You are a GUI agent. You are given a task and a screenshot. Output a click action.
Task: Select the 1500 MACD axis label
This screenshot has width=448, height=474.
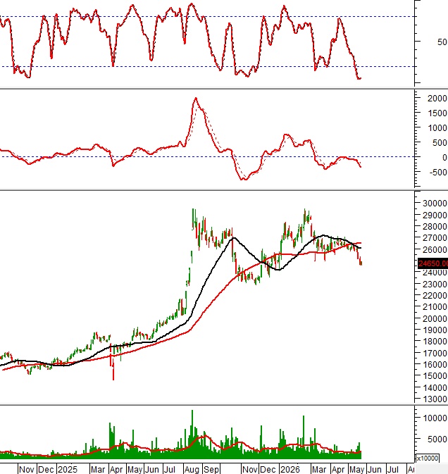coord(437,113)
